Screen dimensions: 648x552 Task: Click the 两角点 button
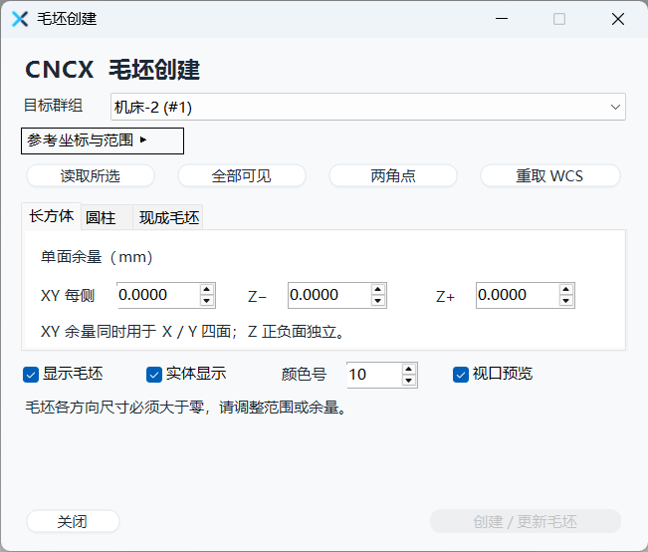393,175
